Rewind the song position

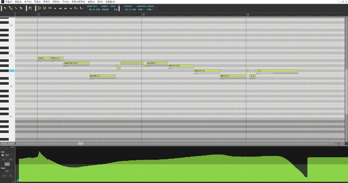[60, 8]
